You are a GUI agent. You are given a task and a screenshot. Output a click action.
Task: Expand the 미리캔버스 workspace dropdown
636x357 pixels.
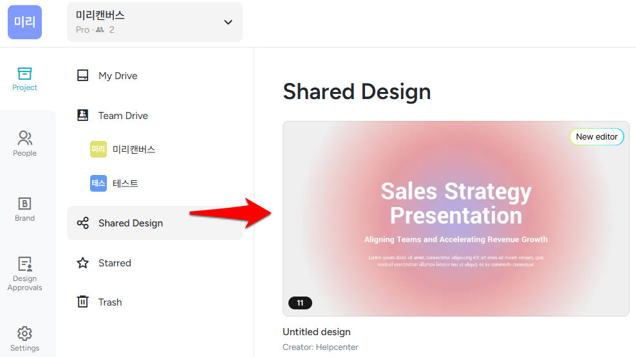pyautogui.click(x=154, y=22)
